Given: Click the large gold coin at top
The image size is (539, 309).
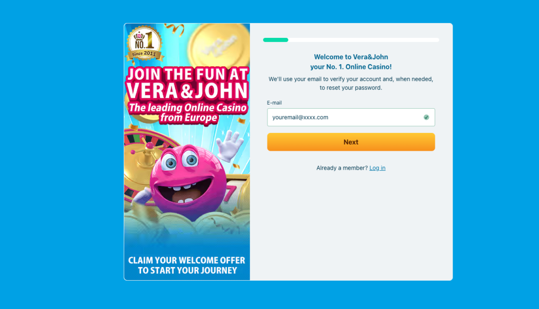Looking at the screenshot, I should (218, 45).
